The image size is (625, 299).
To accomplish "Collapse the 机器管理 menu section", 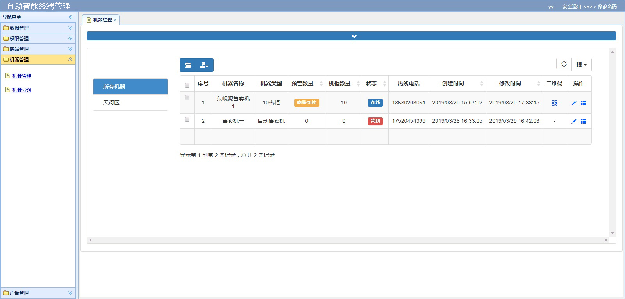I will [70, 59].
